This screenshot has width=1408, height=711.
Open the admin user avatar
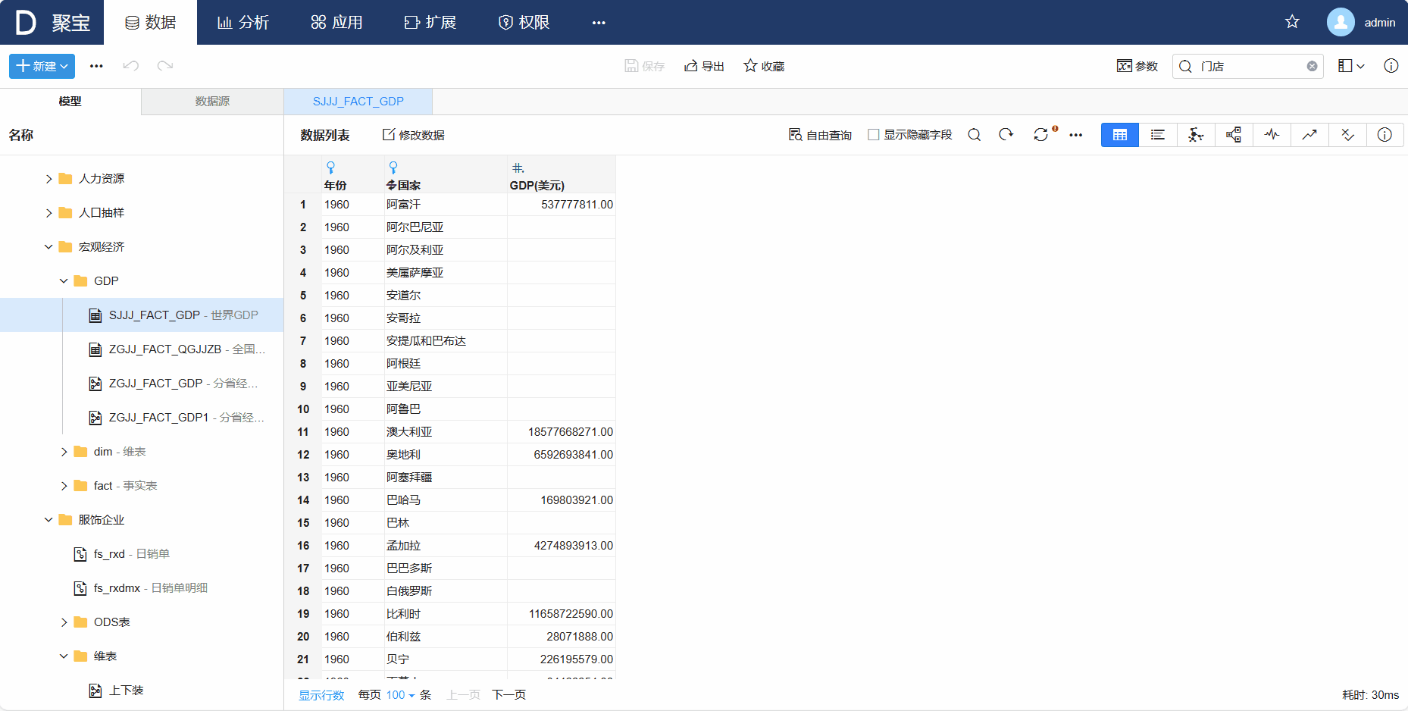click(x=1341, y=22)
